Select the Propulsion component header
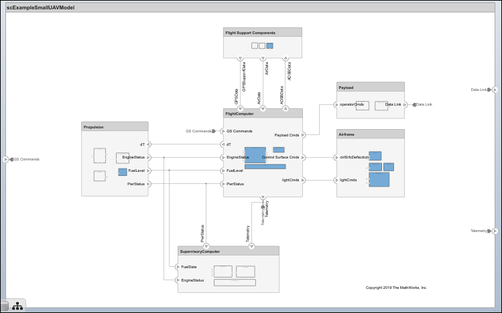Image resolution: width=502 pixels, height=313 pixels. point(115,127)
